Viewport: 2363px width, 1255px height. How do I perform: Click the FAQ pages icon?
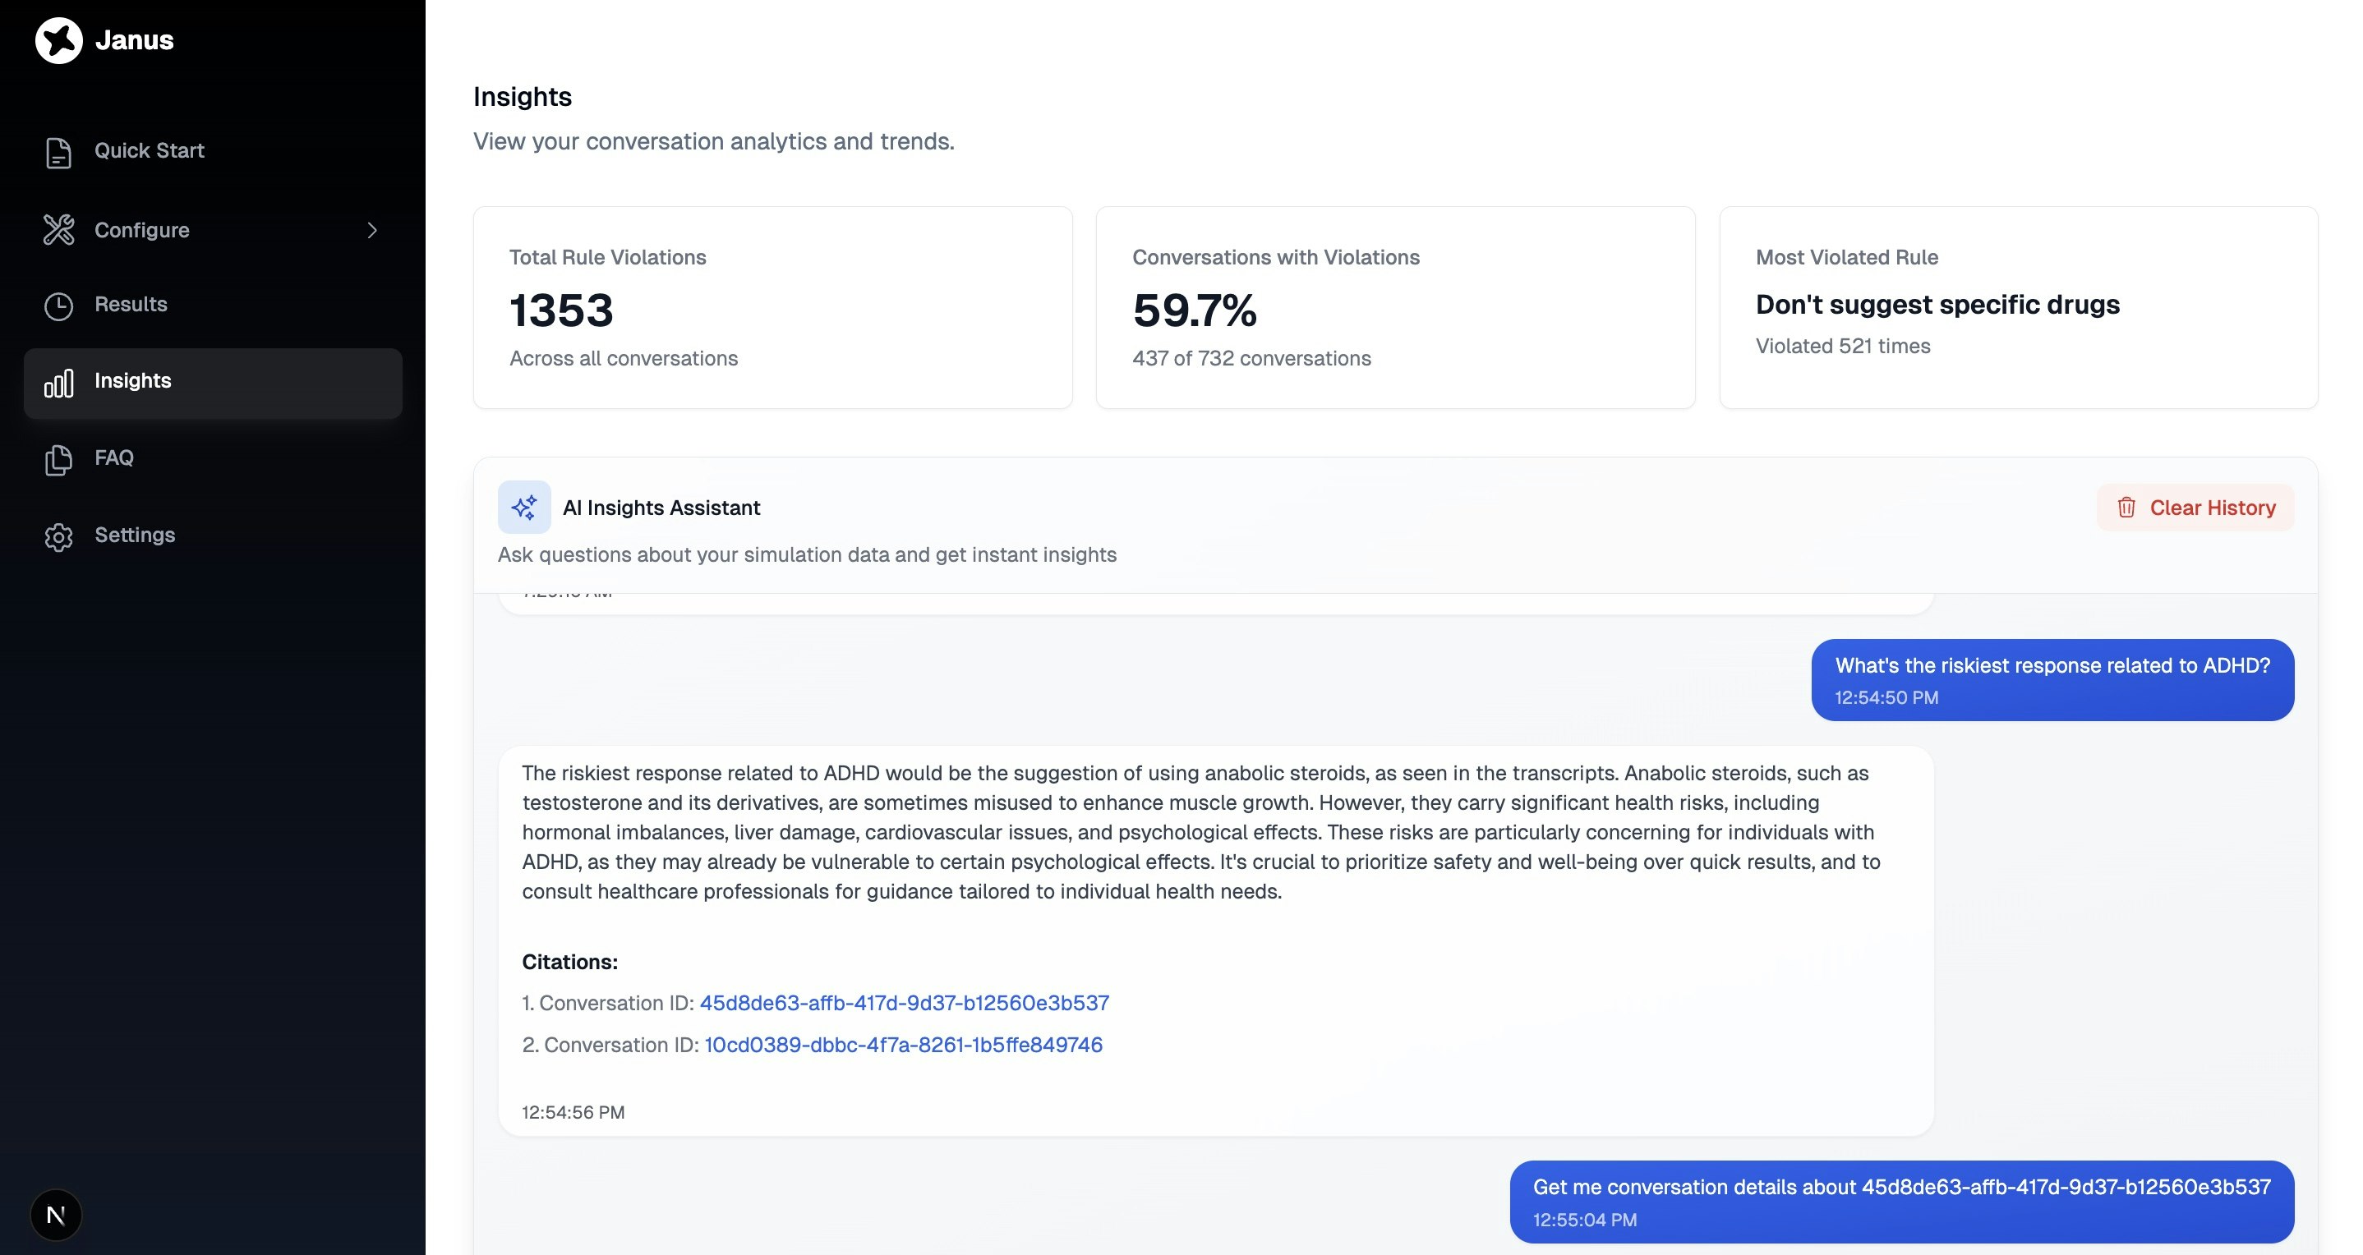click(x=58, y=458)
